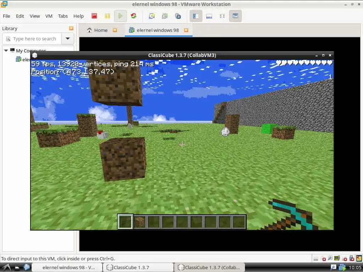The image size is (363, 272).
Task: Open the VM menu
Action: (x=49, y=16)
